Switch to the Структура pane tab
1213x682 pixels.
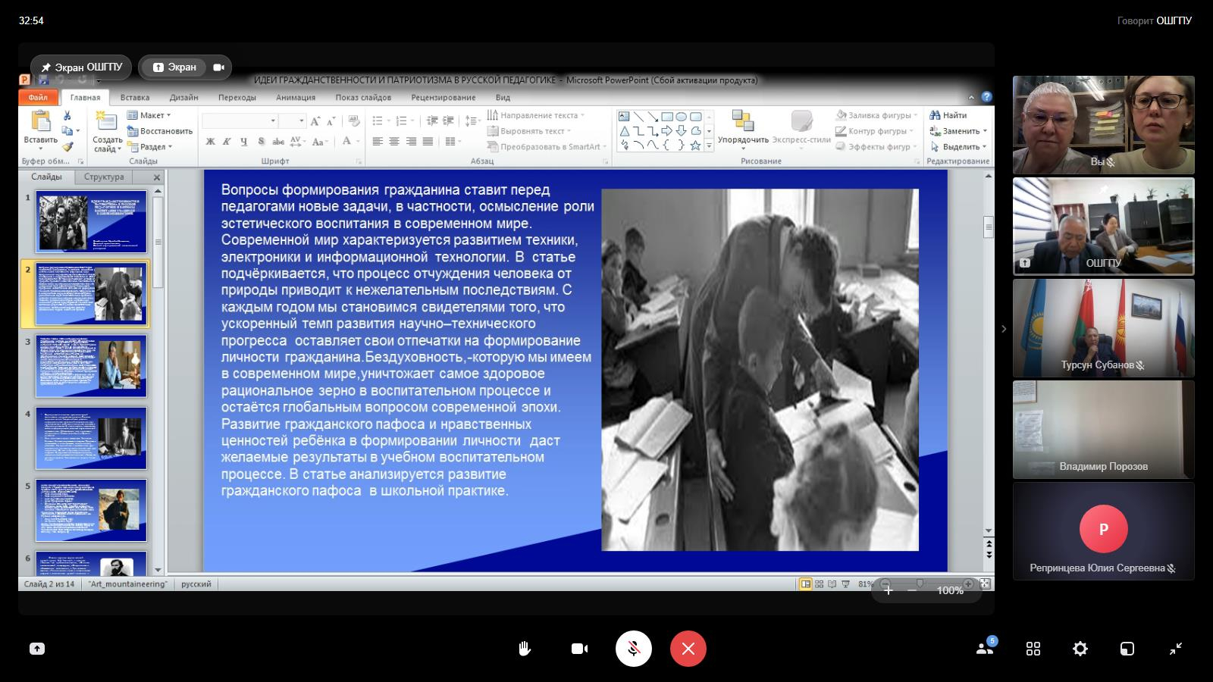tap(104, 177)
